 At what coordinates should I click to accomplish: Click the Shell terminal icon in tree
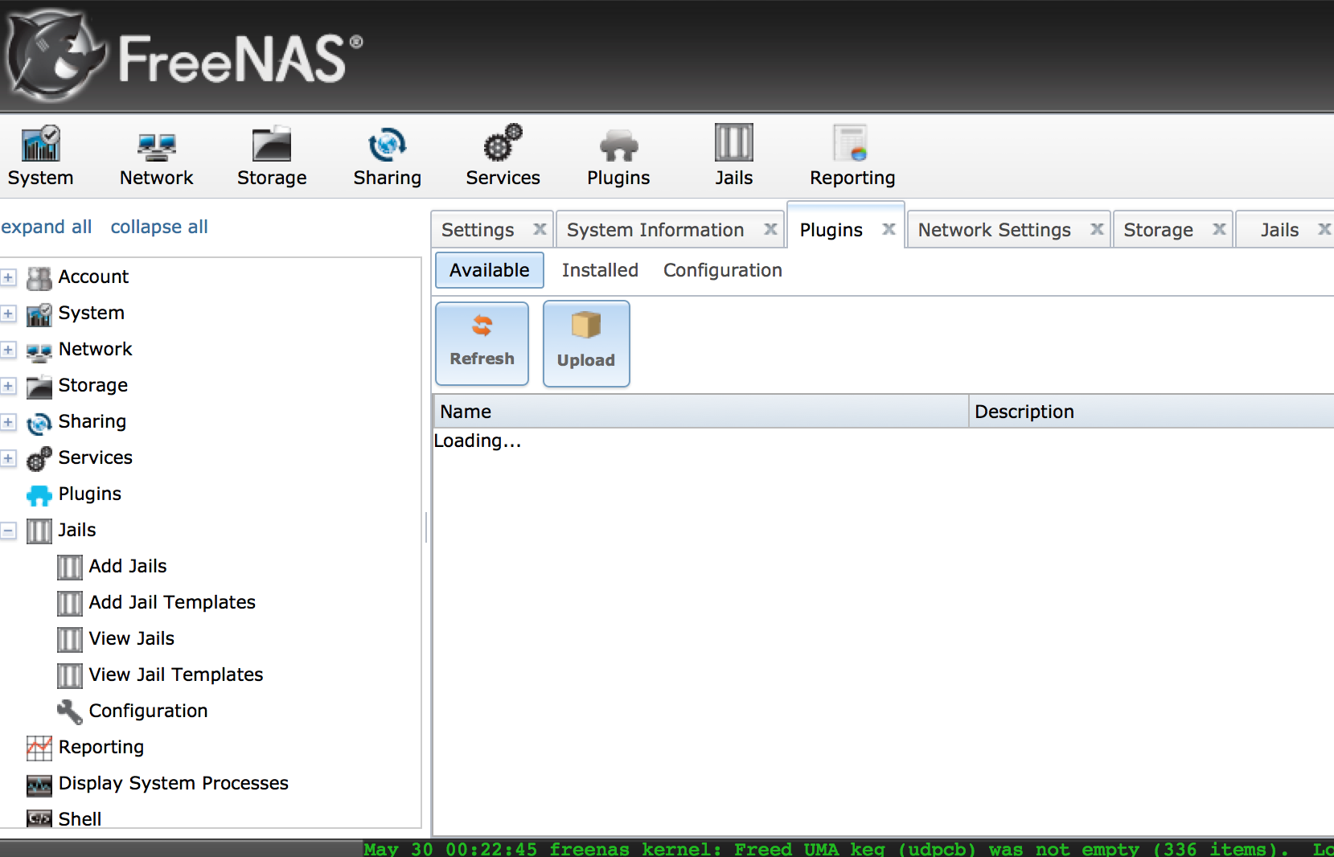click(39, 819)
